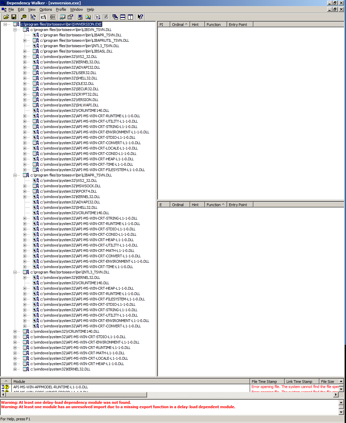Cascade windows using the toolbar icon

115,17
